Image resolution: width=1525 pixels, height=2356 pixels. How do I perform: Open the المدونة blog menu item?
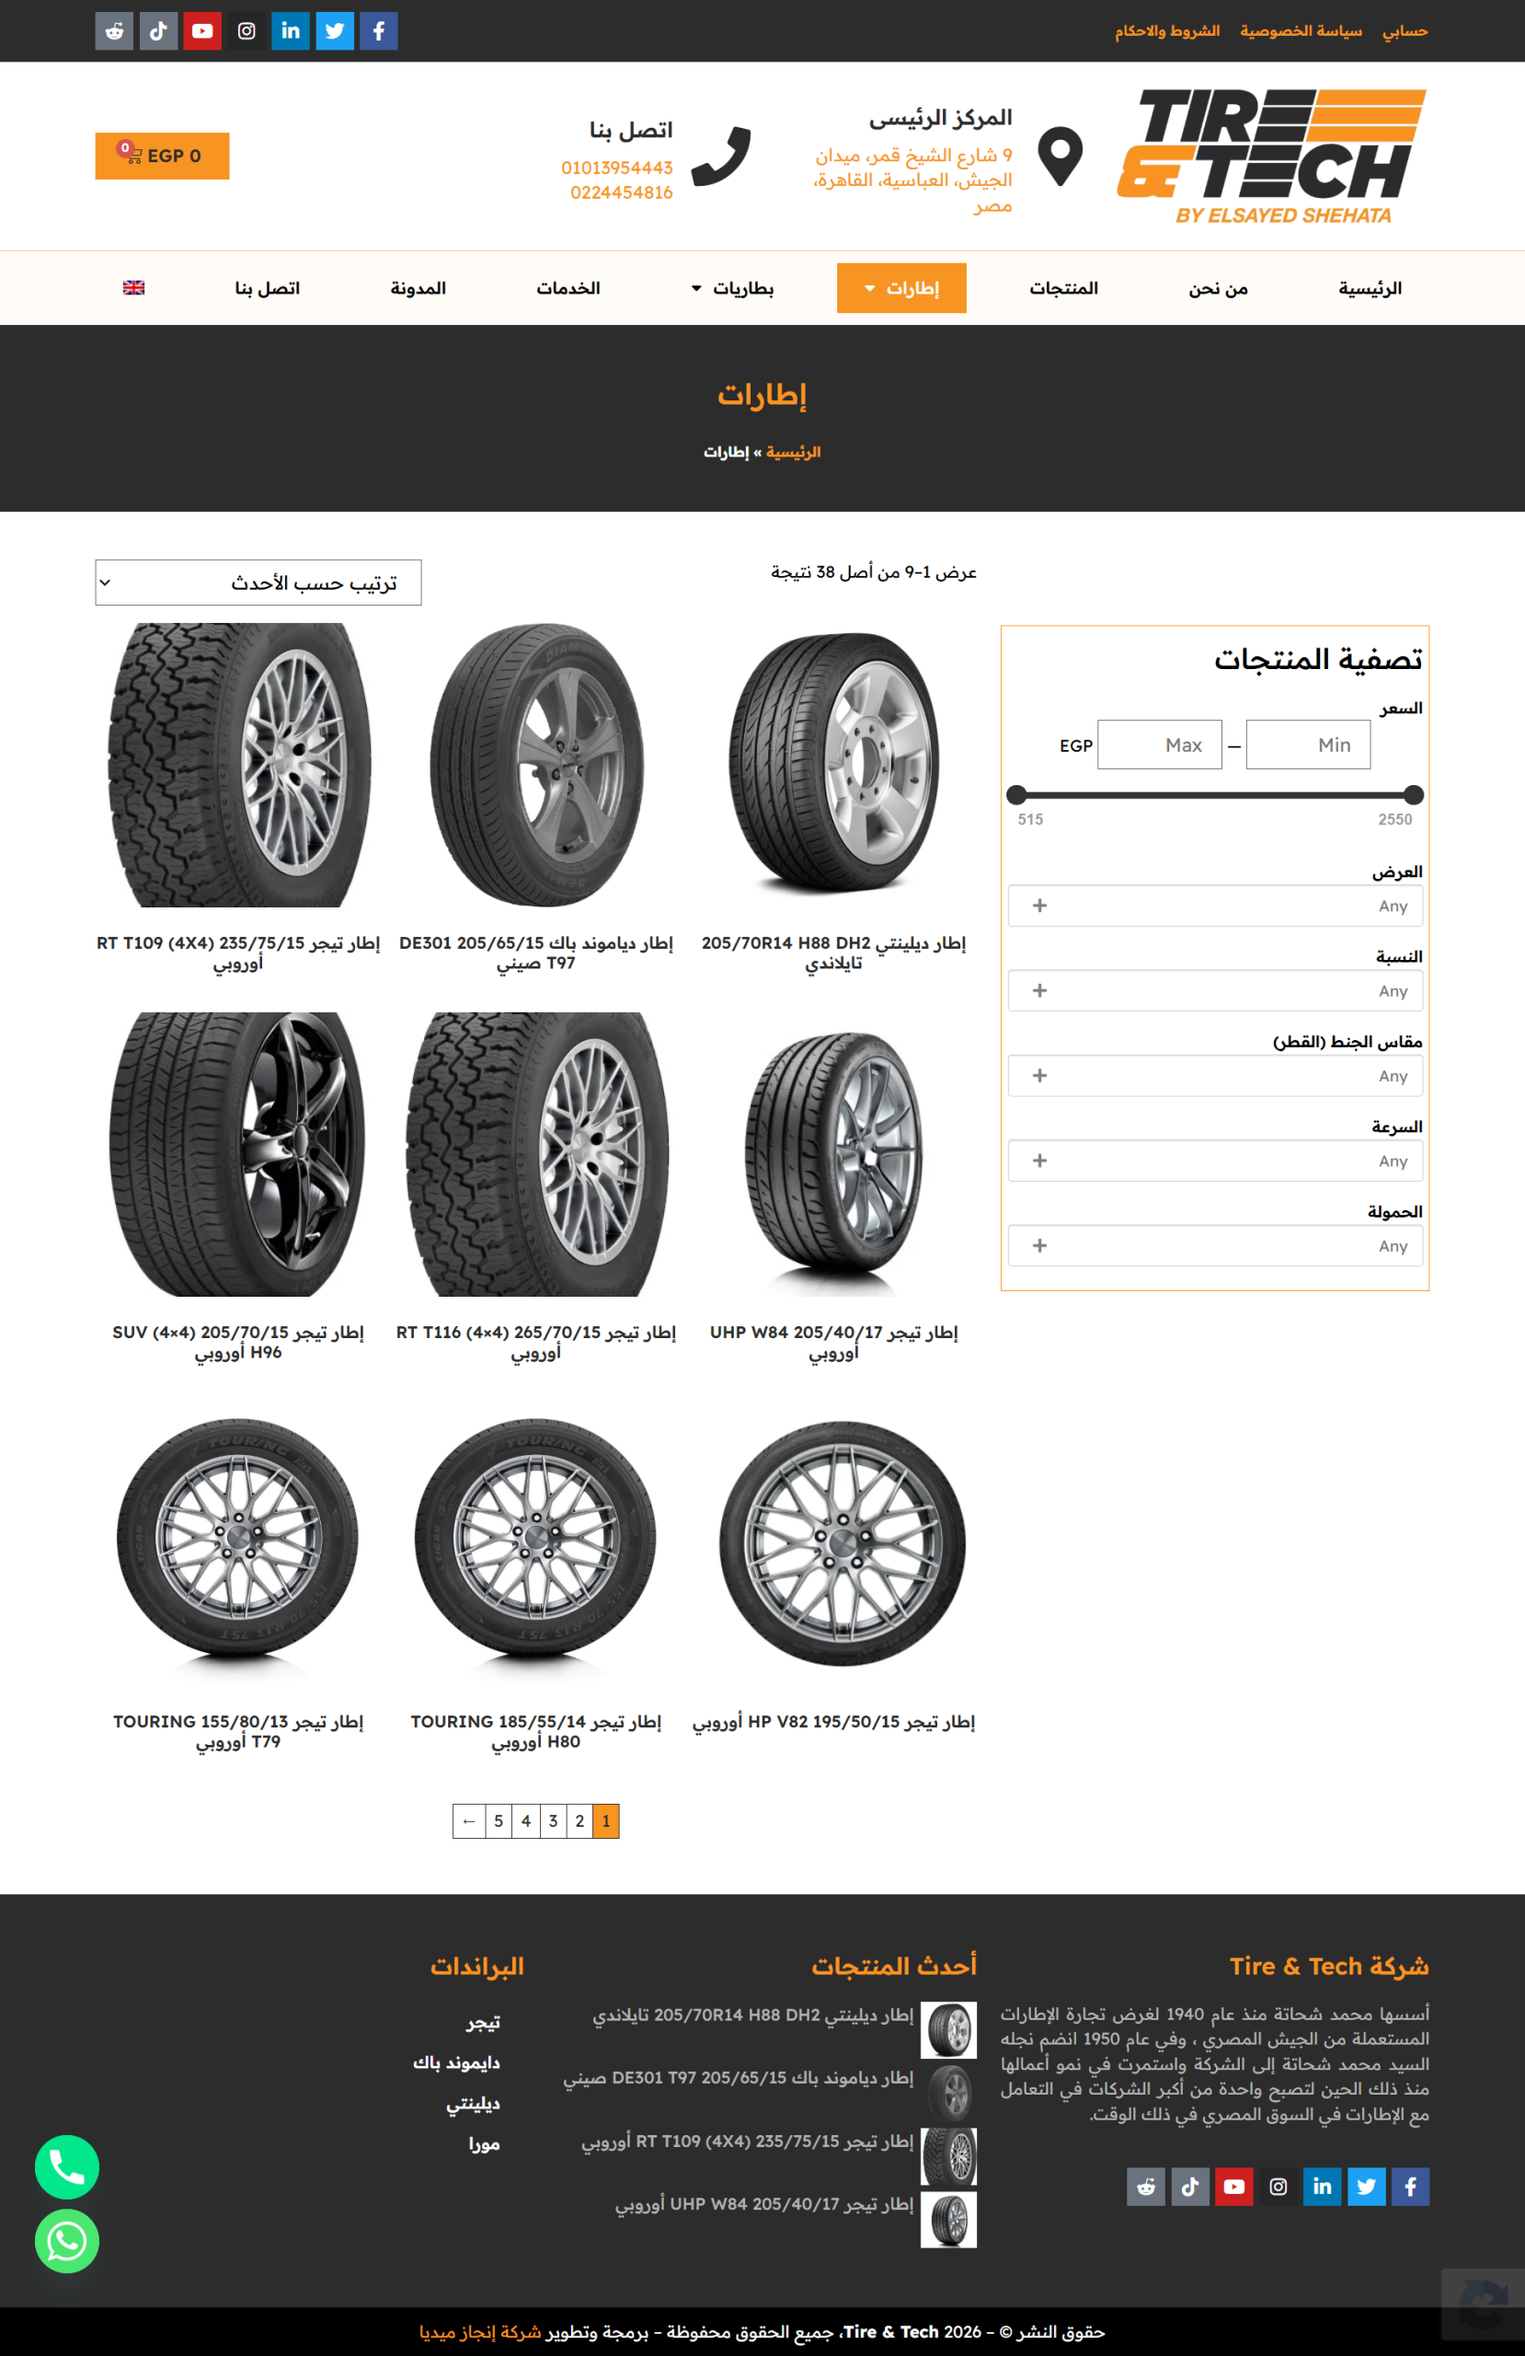[418, 288]
